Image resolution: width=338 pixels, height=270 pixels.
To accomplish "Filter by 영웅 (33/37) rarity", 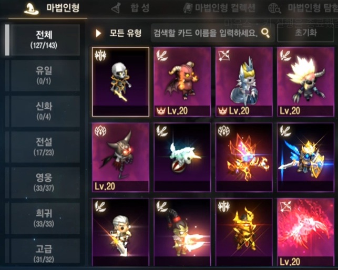I will (44, 183).
